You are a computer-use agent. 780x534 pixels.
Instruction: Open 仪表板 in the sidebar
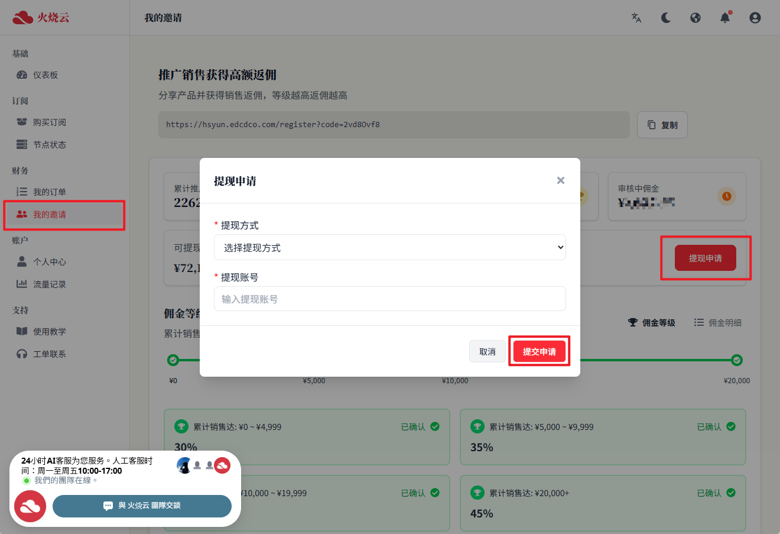coord(45,75)
